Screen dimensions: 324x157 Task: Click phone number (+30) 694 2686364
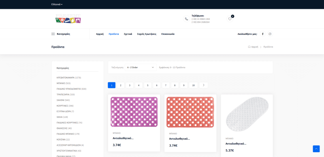200,22
